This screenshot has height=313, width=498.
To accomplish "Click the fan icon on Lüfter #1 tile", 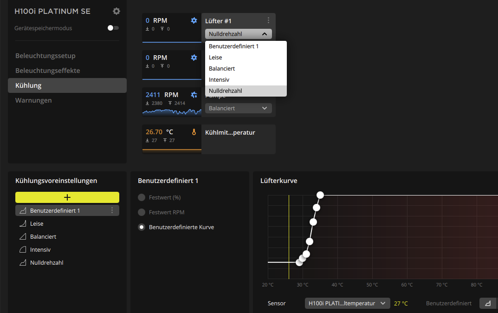I will pyautogui.click(x=194, y=20).
